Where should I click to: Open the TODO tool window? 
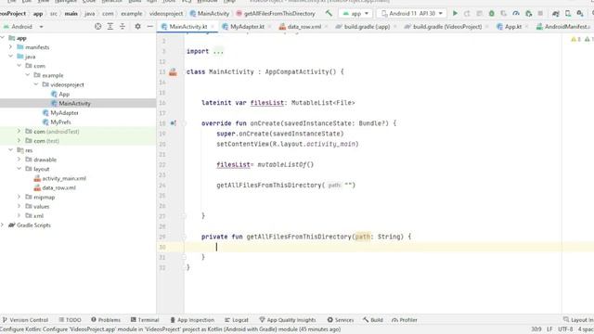coord(71,320)
